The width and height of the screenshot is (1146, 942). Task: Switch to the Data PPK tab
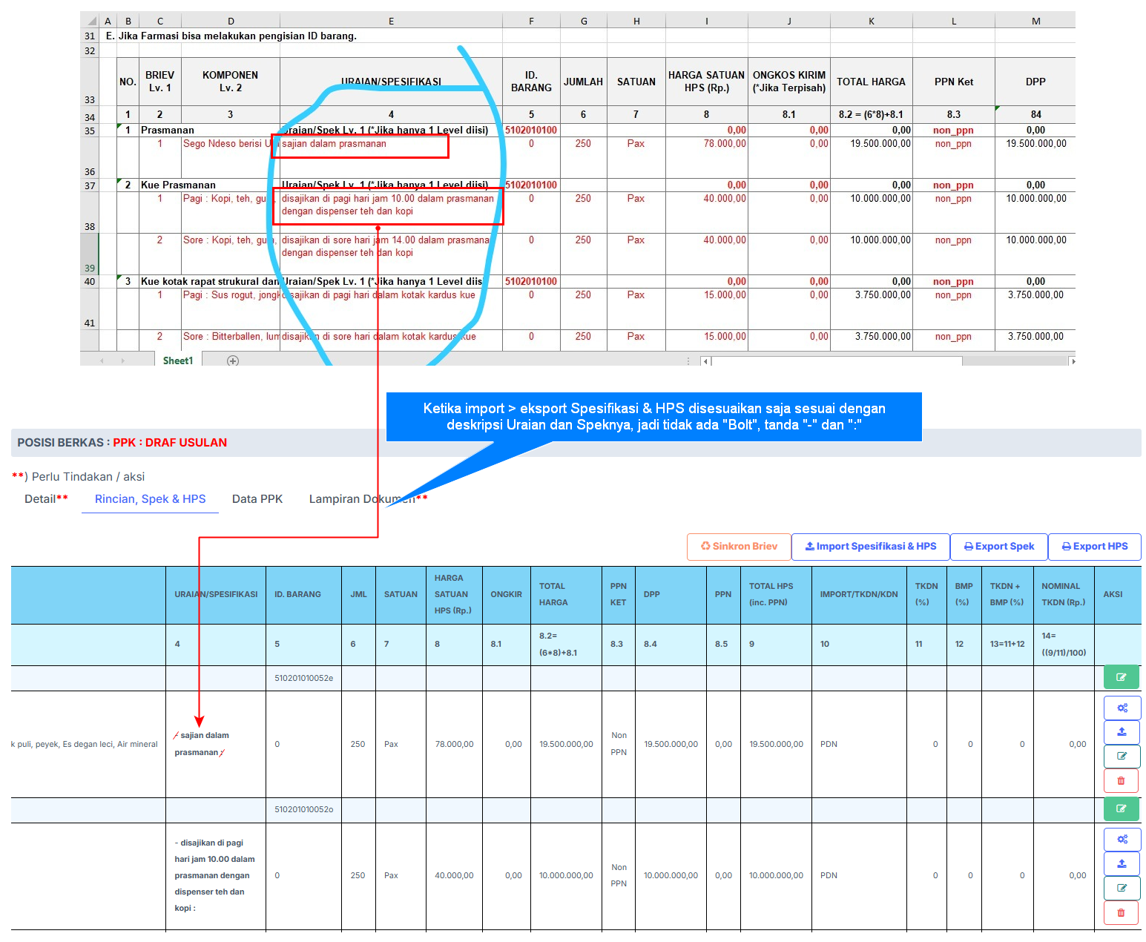coord(257,499)
